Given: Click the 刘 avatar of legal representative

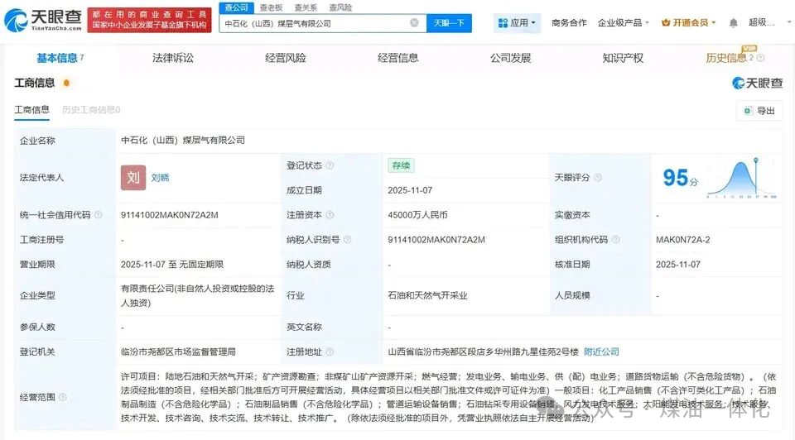Looking at the screenshot, I should [133, 178].
